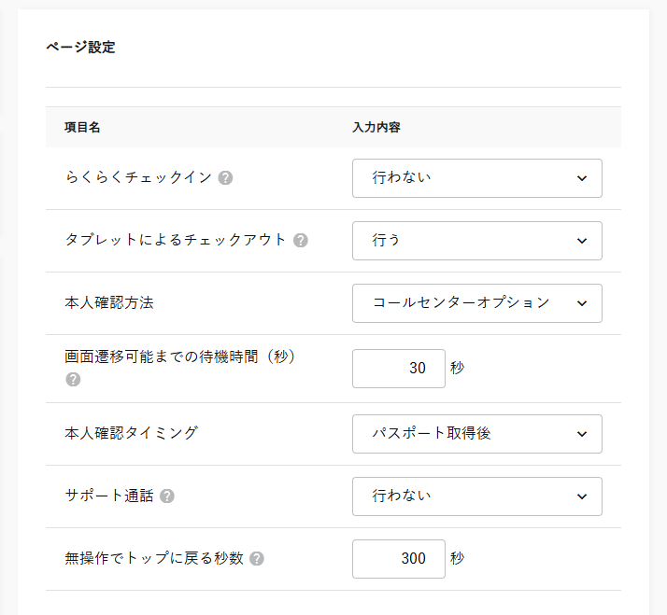Click the chevron arrow in らくらくチェックイン select
Screen dimensions: 667x615
coord(582,178)
